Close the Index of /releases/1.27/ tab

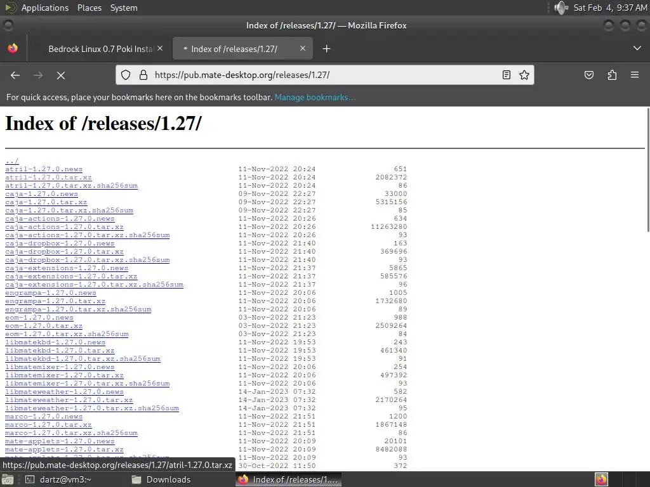[303, 48]
